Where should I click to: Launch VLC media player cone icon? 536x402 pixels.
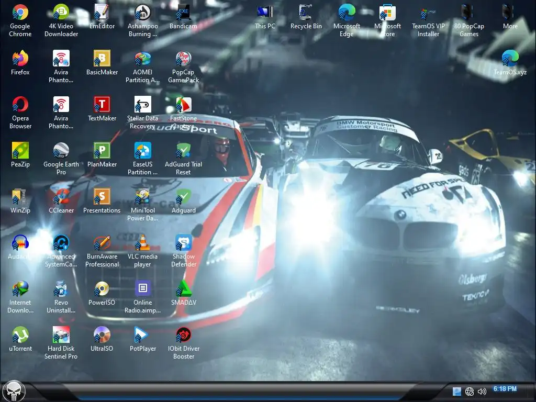click(142, 243)
